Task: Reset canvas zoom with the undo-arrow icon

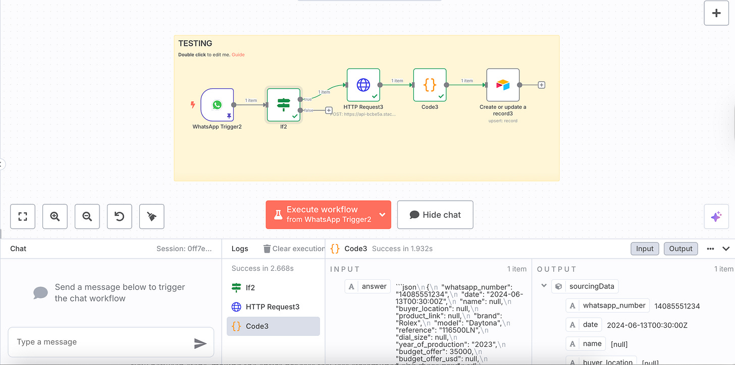Action: pos(119,216)
